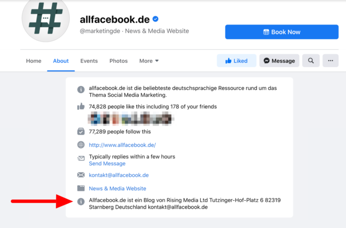The image size is (346, 228).
Task: Click the blue verified badge next to allfacebook.de
Action: 156,19
